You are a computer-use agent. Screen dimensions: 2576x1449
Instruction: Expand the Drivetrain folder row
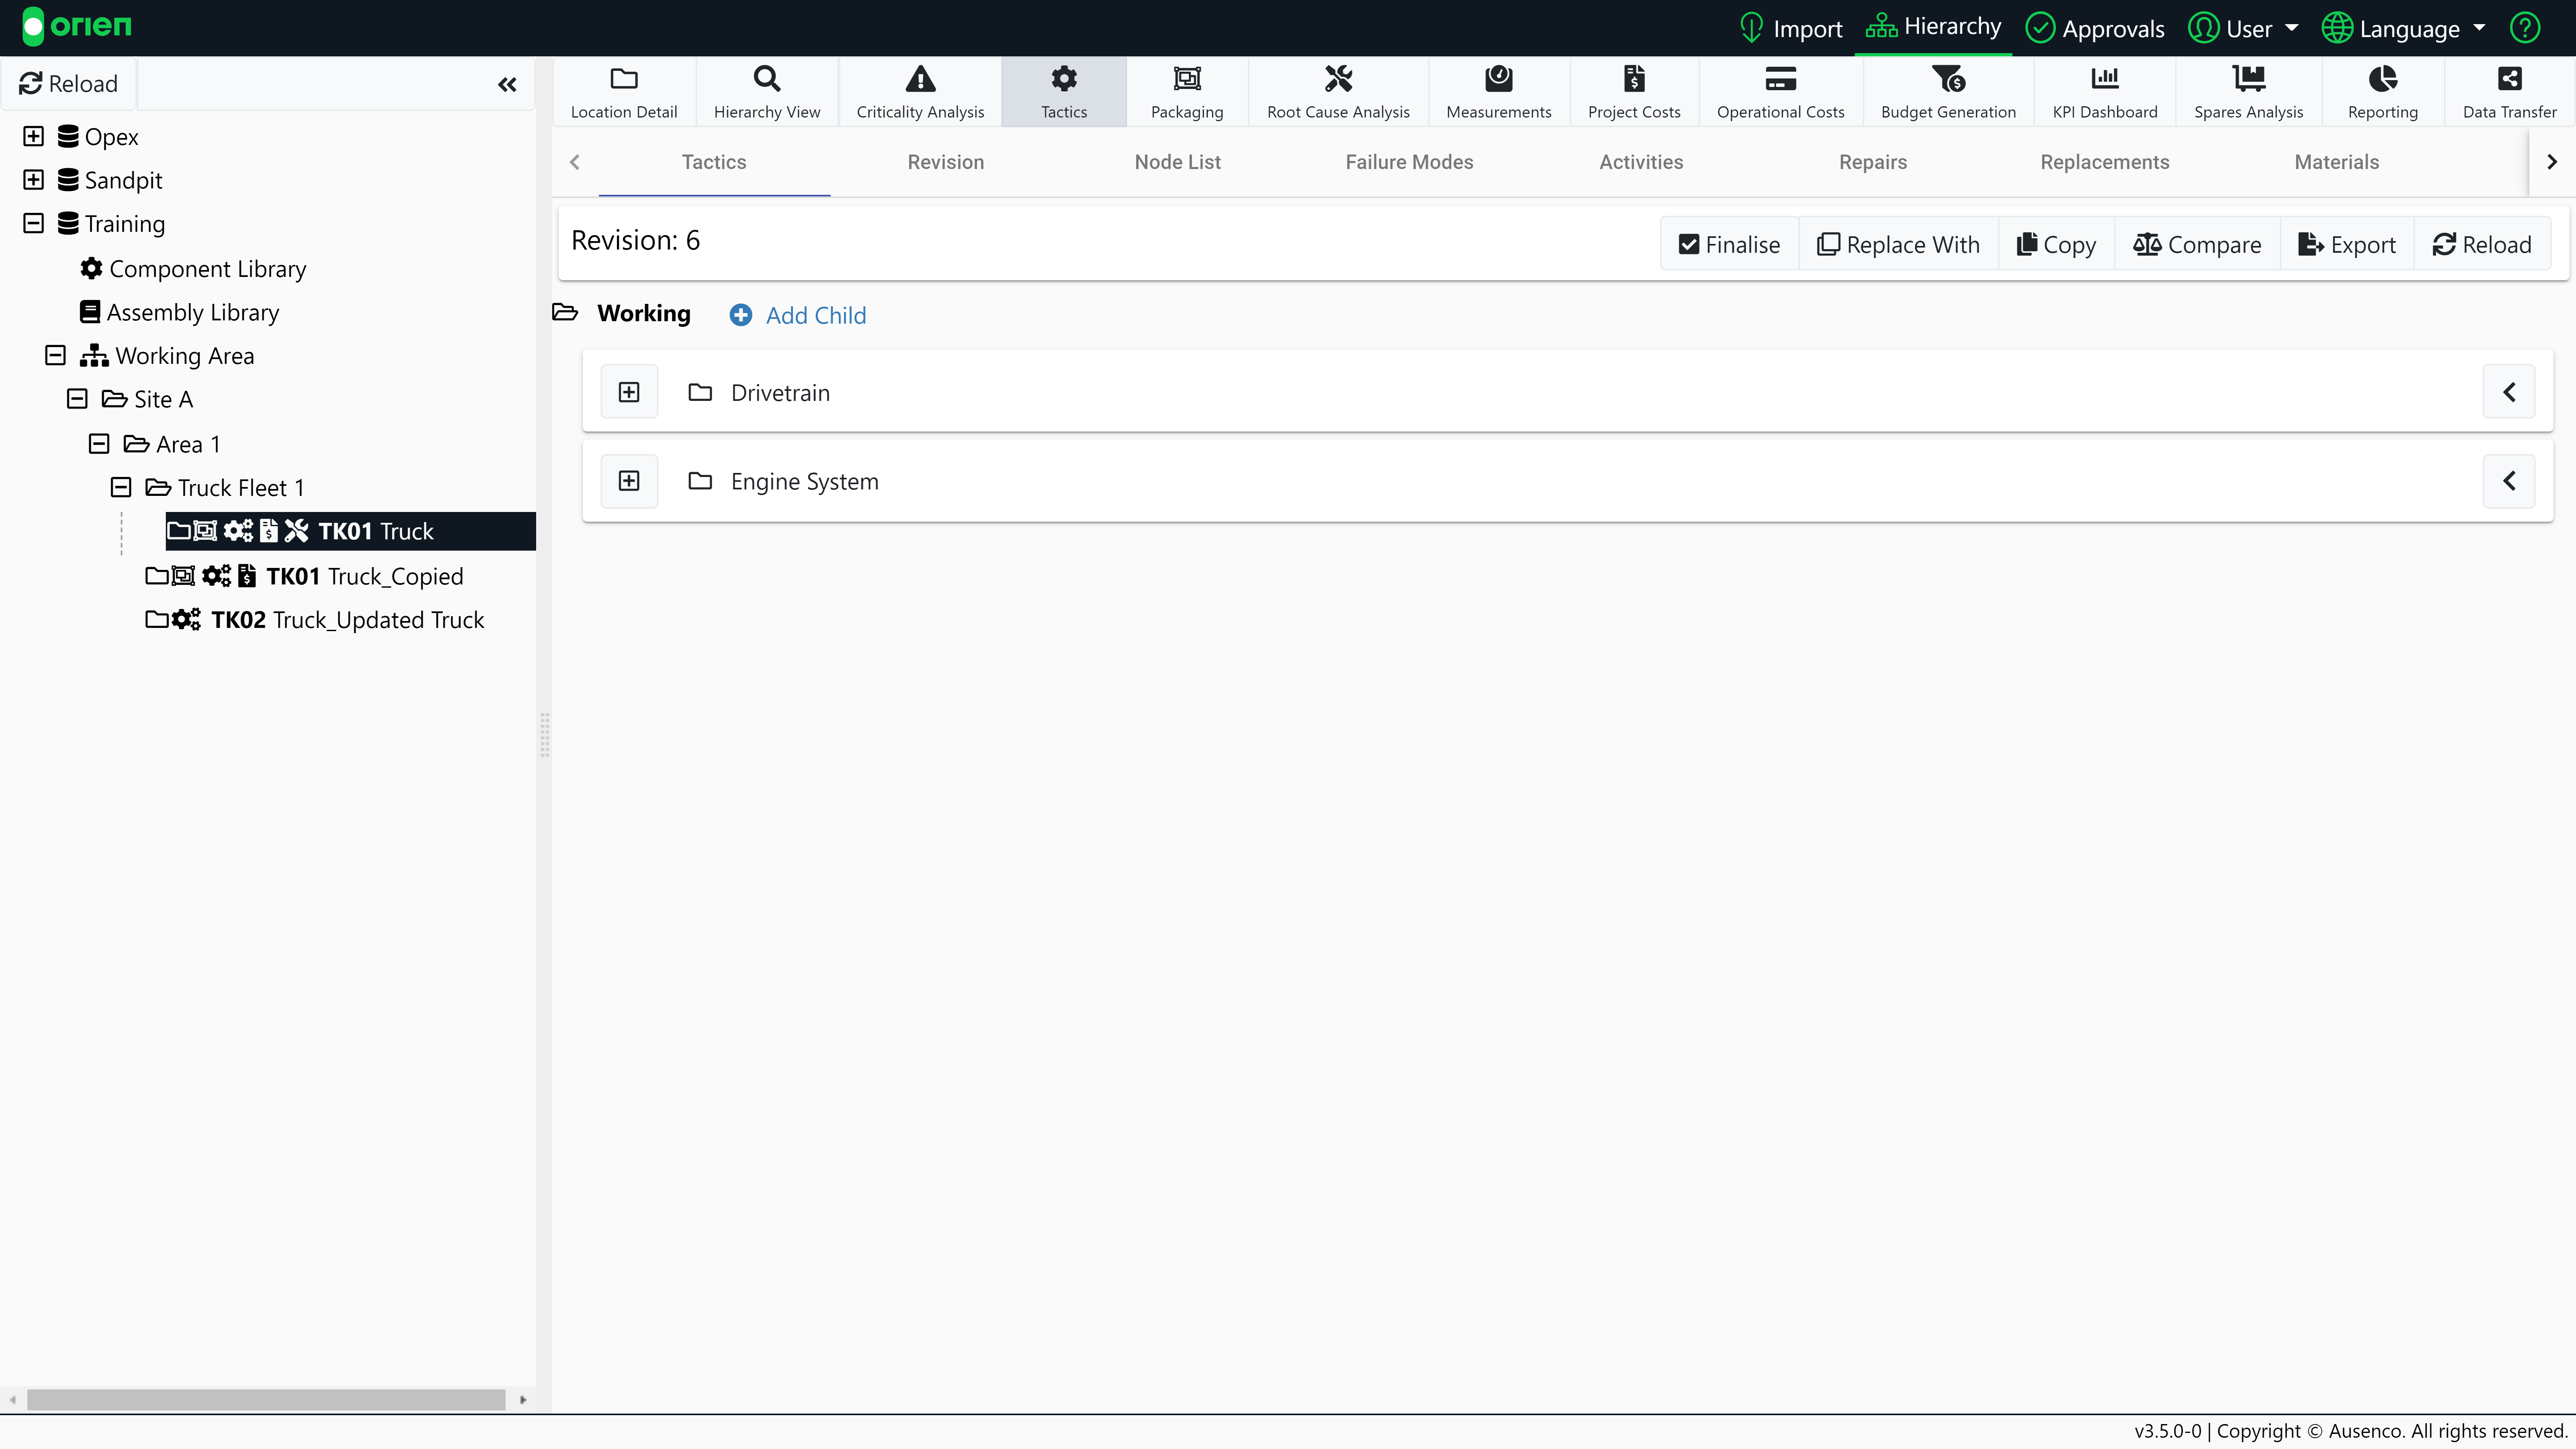pos(629,392)
